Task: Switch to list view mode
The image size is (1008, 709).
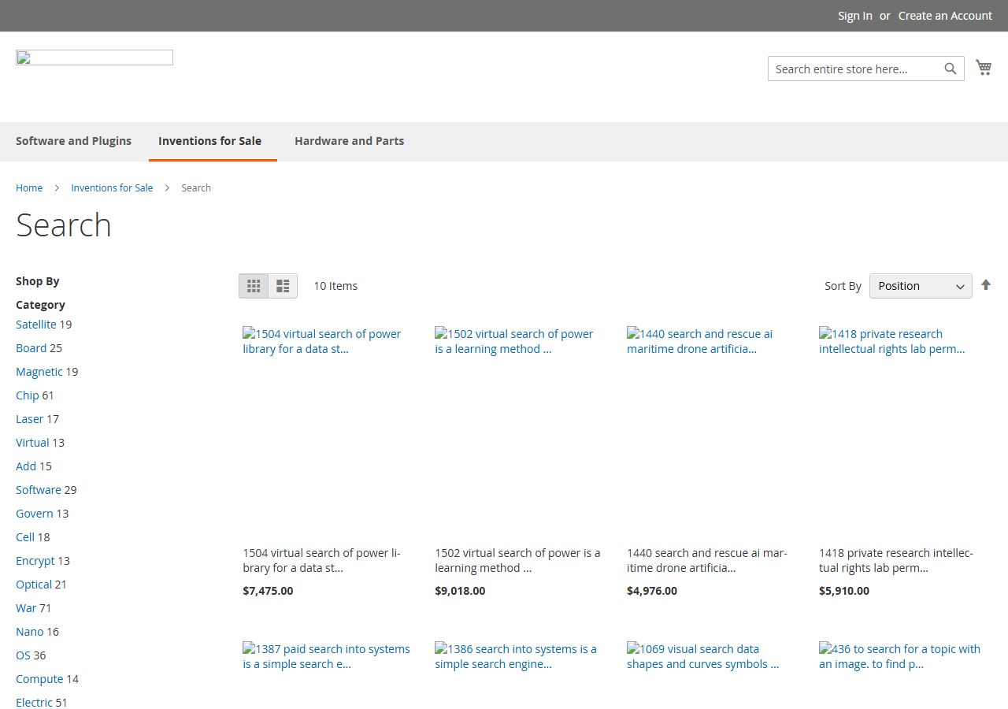Action: 283,286
